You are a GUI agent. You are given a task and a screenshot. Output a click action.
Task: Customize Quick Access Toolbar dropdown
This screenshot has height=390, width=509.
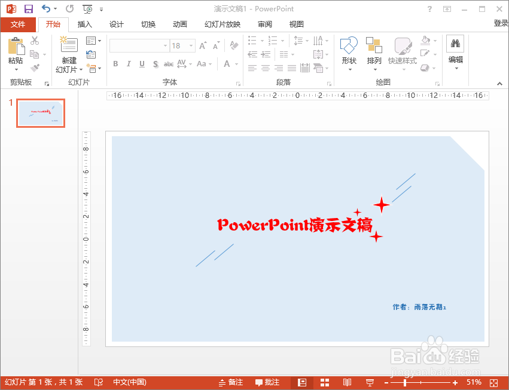click(101, 10)
